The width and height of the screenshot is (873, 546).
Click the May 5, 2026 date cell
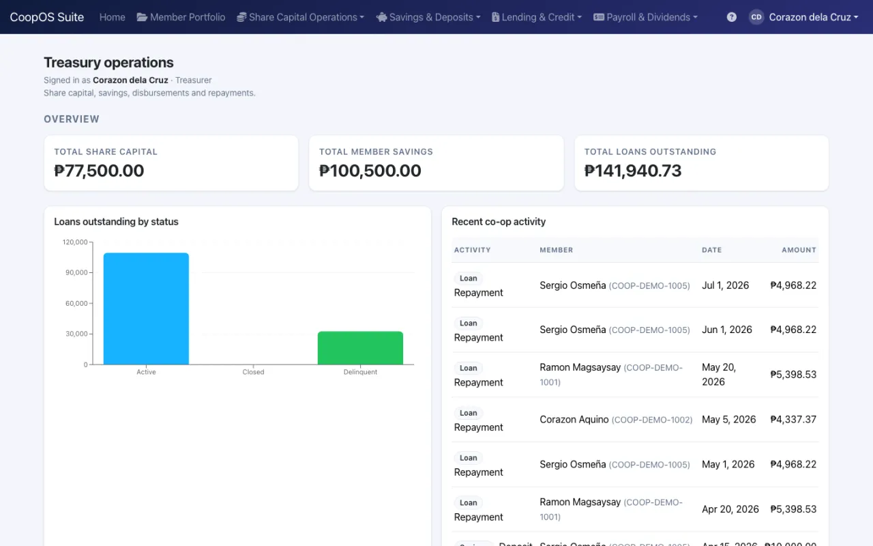[729, 420]
